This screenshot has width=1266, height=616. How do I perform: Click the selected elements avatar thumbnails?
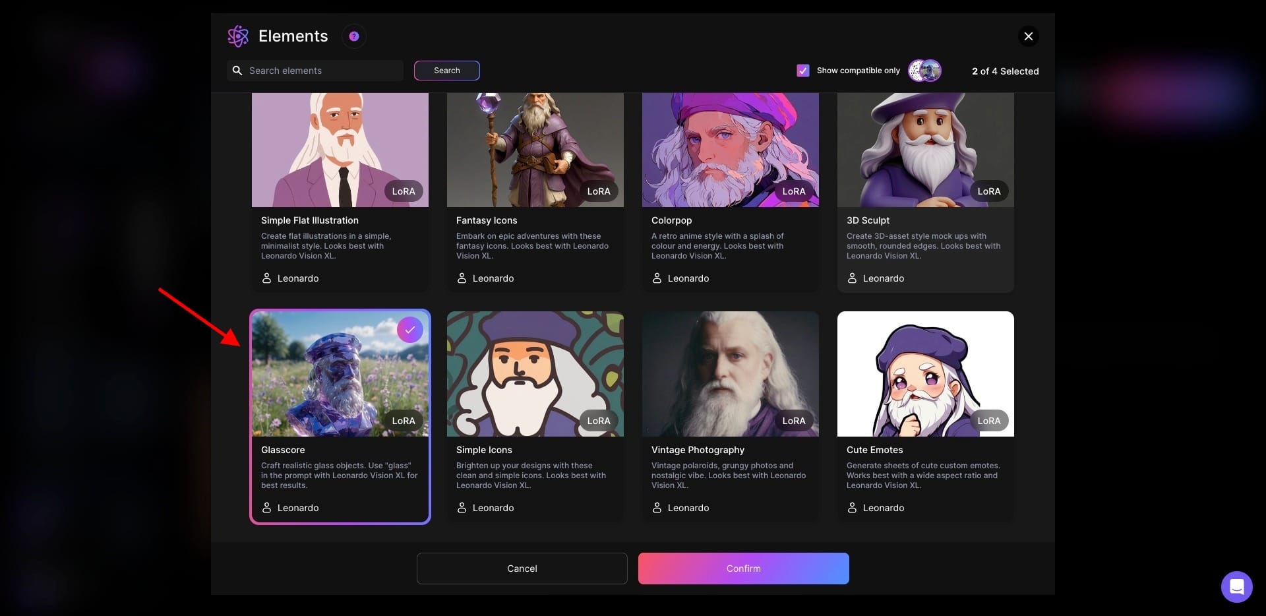925,71
